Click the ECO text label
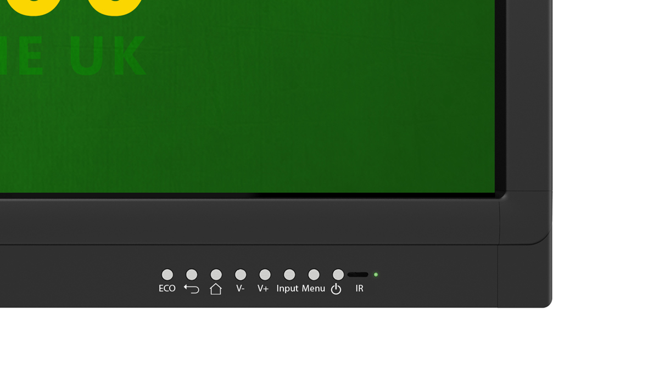659x370 pixels. click(x=167, y=289)
